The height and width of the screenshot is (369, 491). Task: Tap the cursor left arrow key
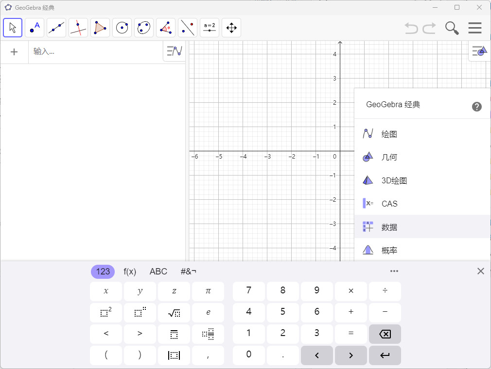point(317,355)
